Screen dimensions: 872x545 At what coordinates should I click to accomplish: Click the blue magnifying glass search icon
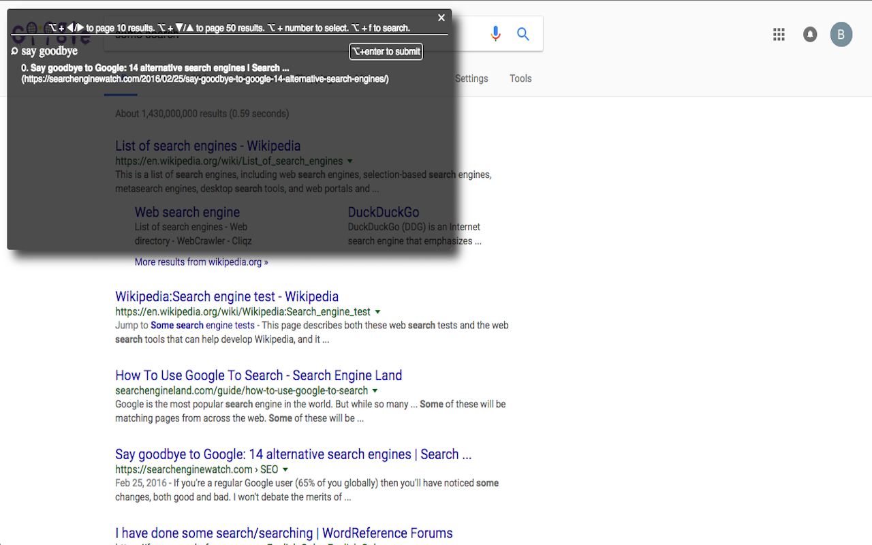[x=523, y=34]
